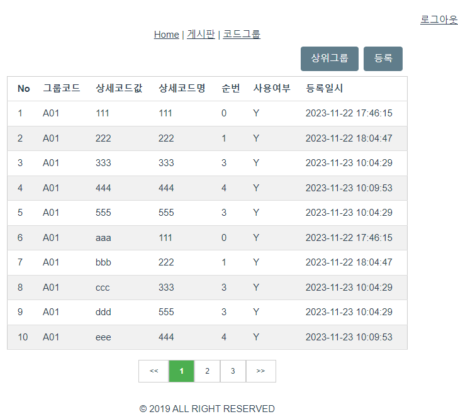458x419 pixels.
Task: Go to page 2 in pagination
Action: 207,371
